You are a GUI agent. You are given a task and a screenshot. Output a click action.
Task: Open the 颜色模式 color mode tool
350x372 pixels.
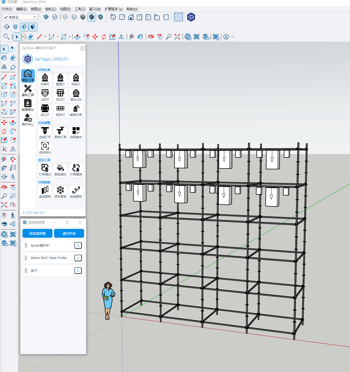60,170
